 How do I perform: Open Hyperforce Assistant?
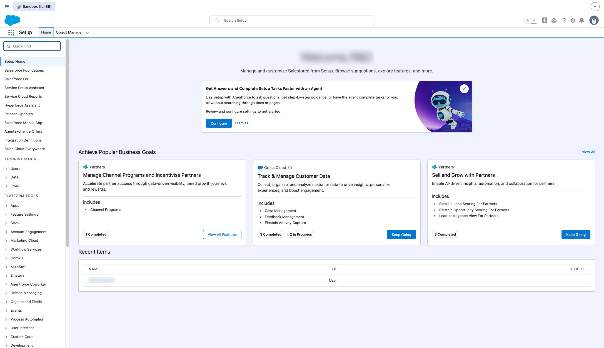tap(22, 105)
